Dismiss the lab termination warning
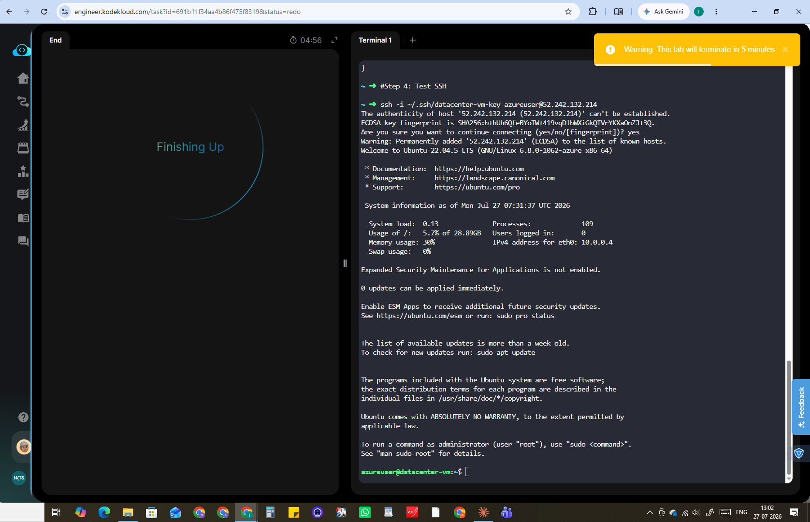Viewport: 810px width, 522px height. click(x=785, y=49)
